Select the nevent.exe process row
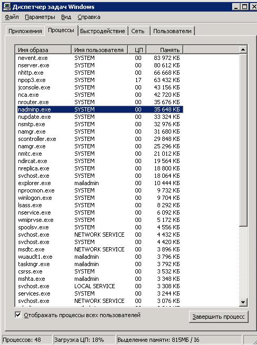Screen dimensions: 257x345 [100, 58]
